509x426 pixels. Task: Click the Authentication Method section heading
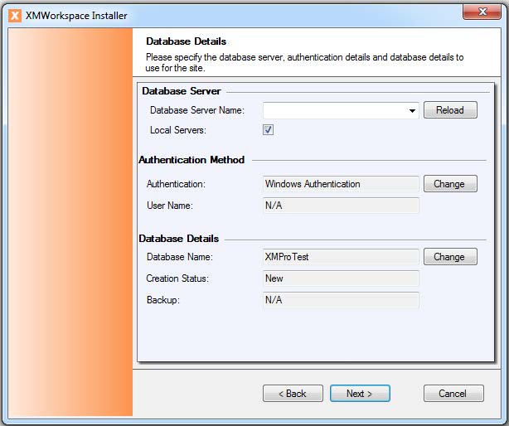pyautogui.click(x=191, y=160)
